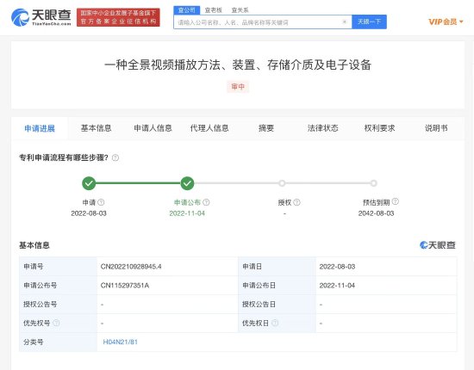Click the 2022-08-03 date under 申请 step
This screenshot has width=474, height=370.
click(89, 213)
